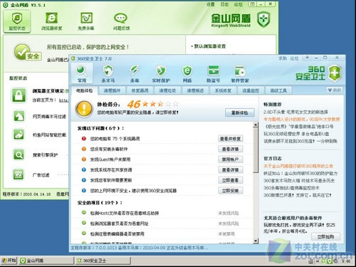The image size is (356, 267).
Task: Click 立即查看 for software updates
Action: pyautogui.click(x=230, y=180)
